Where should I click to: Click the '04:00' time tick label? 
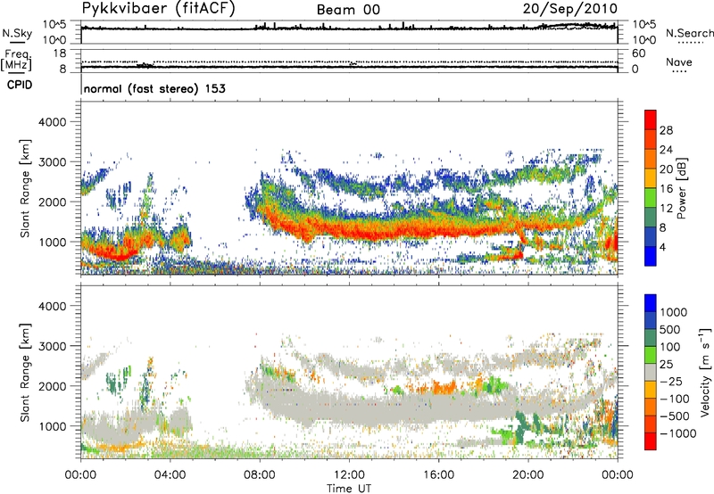pyautogui.click(x=170, y=475)
